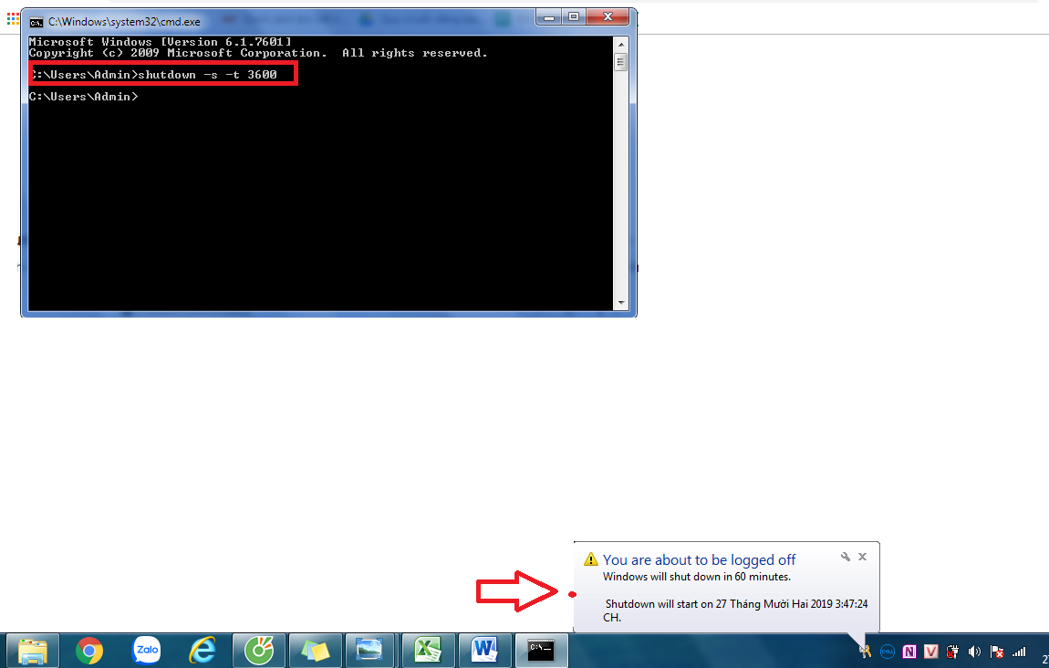The height and width of the screenshot is (668, 1049).
Task: Maximize the cmd.exe window
Action: point(574,17)
